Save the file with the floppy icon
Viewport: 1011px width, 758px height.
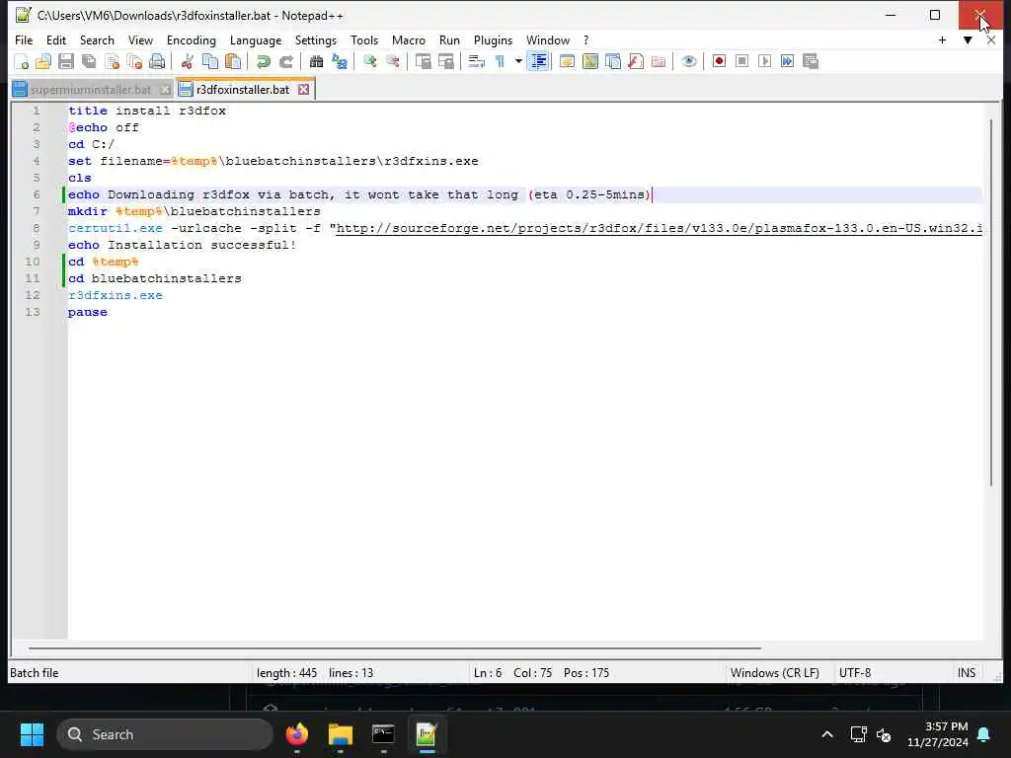[66, 61]
